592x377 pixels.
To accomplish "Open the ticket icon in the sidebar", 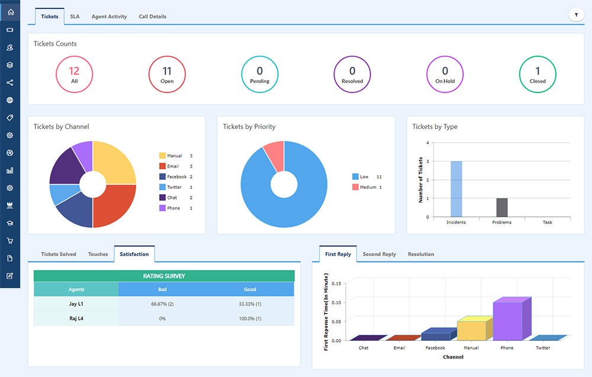I will point(10,30).
